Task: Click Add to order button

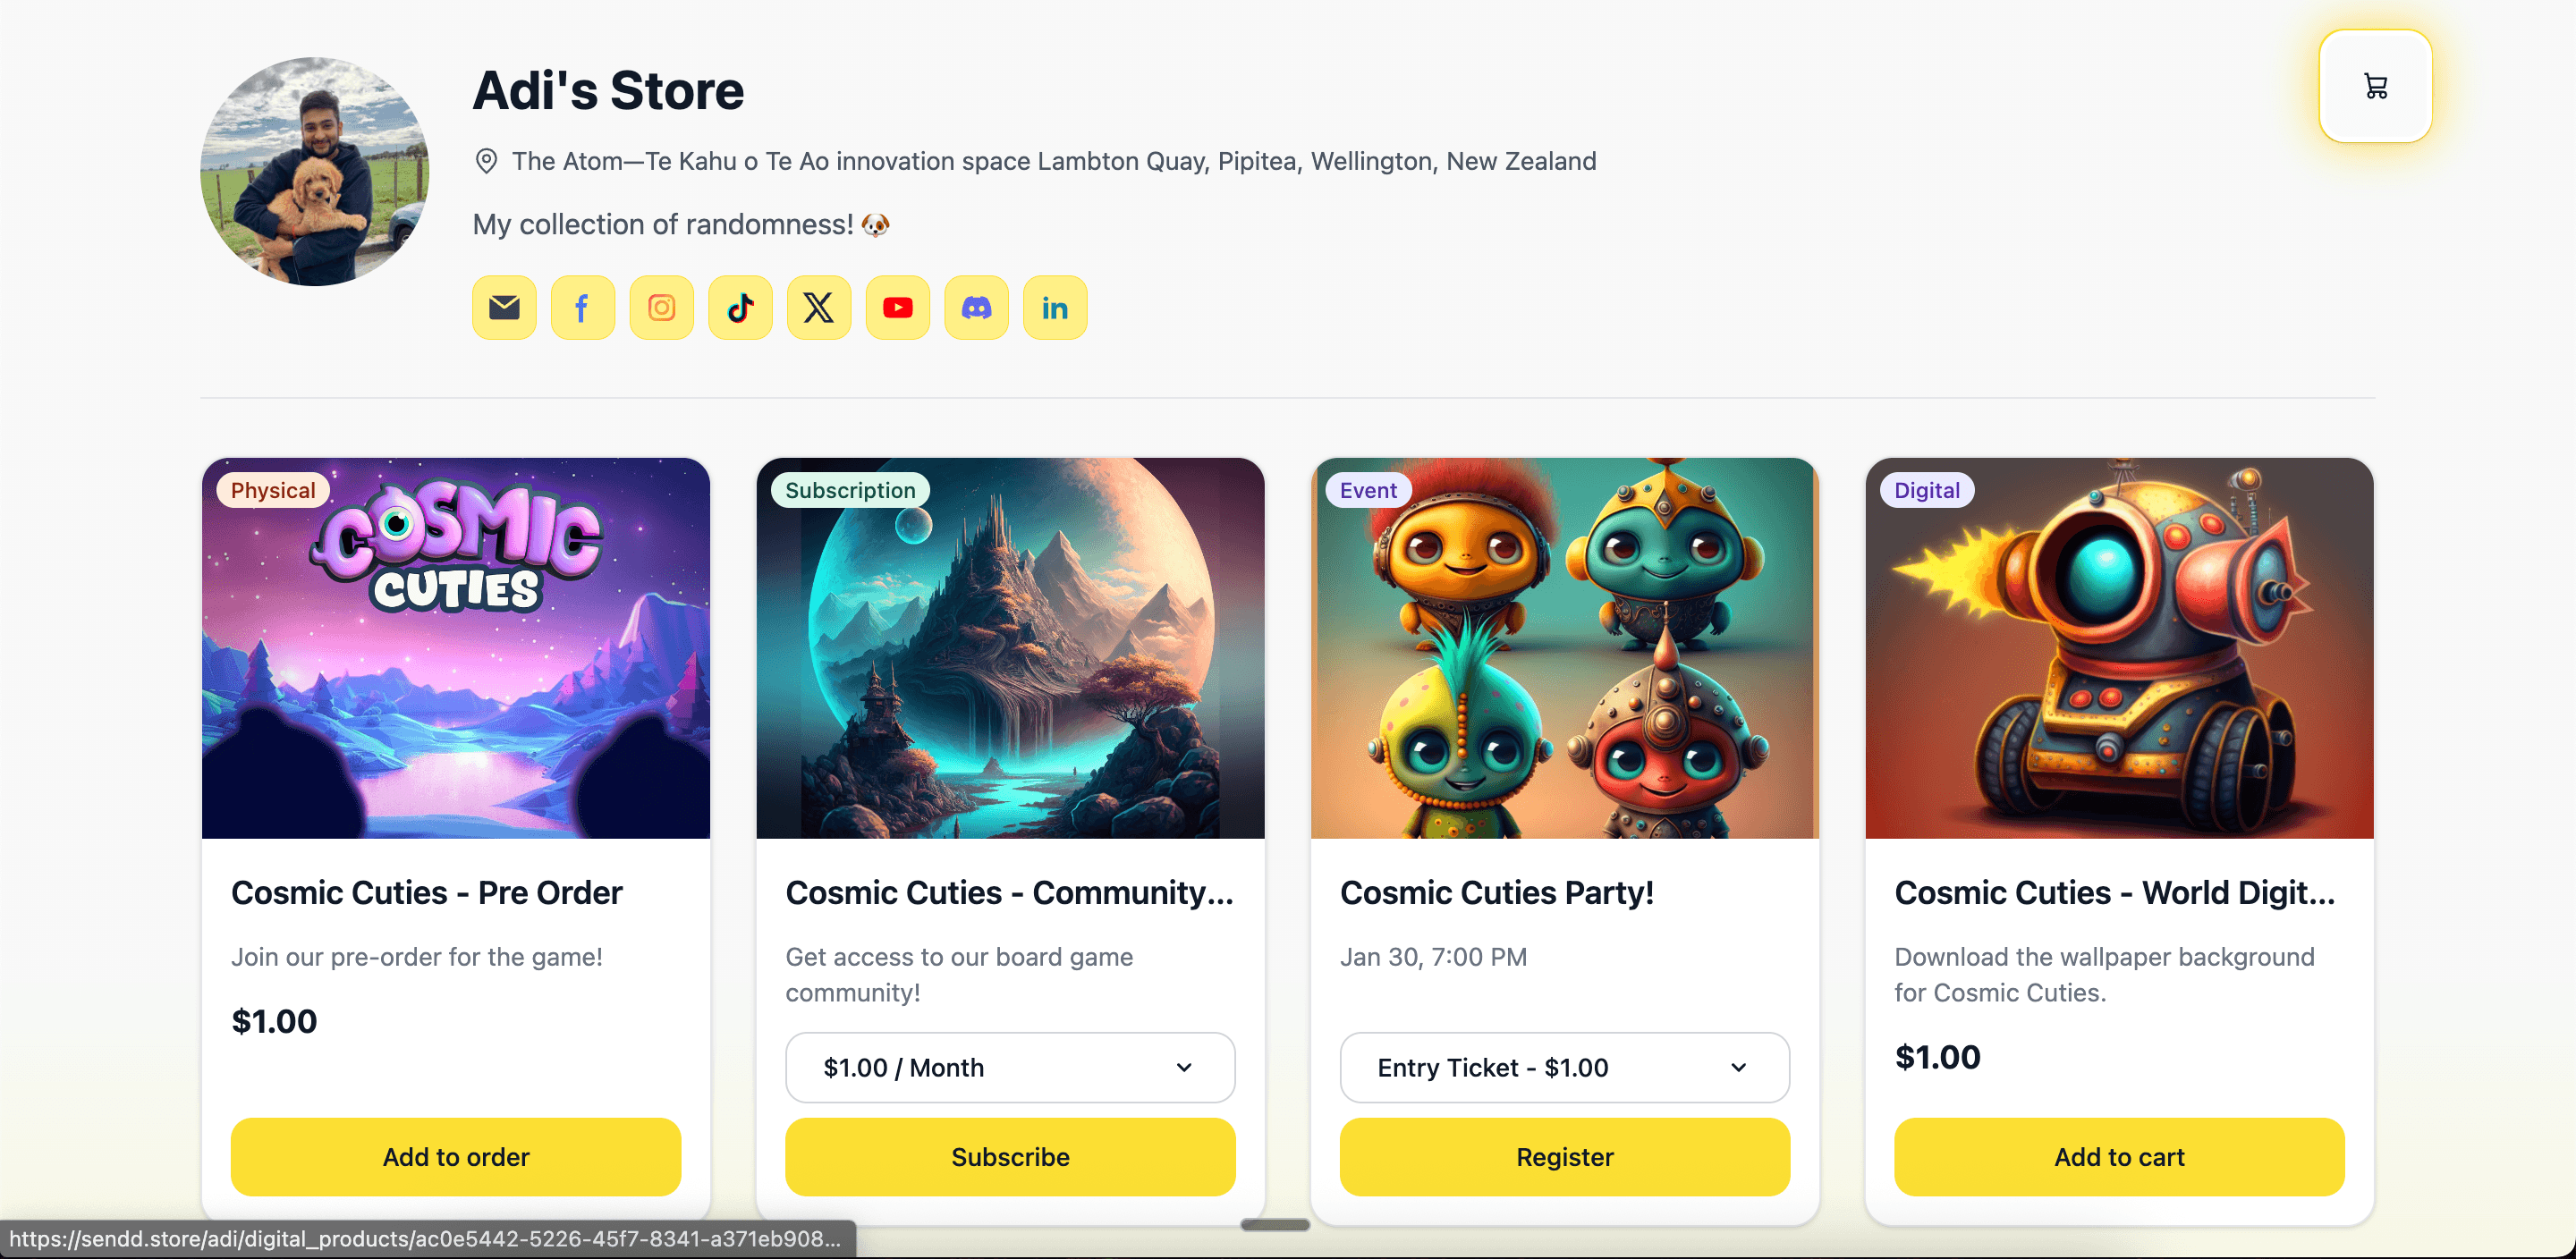Action: click(456, 1156)
